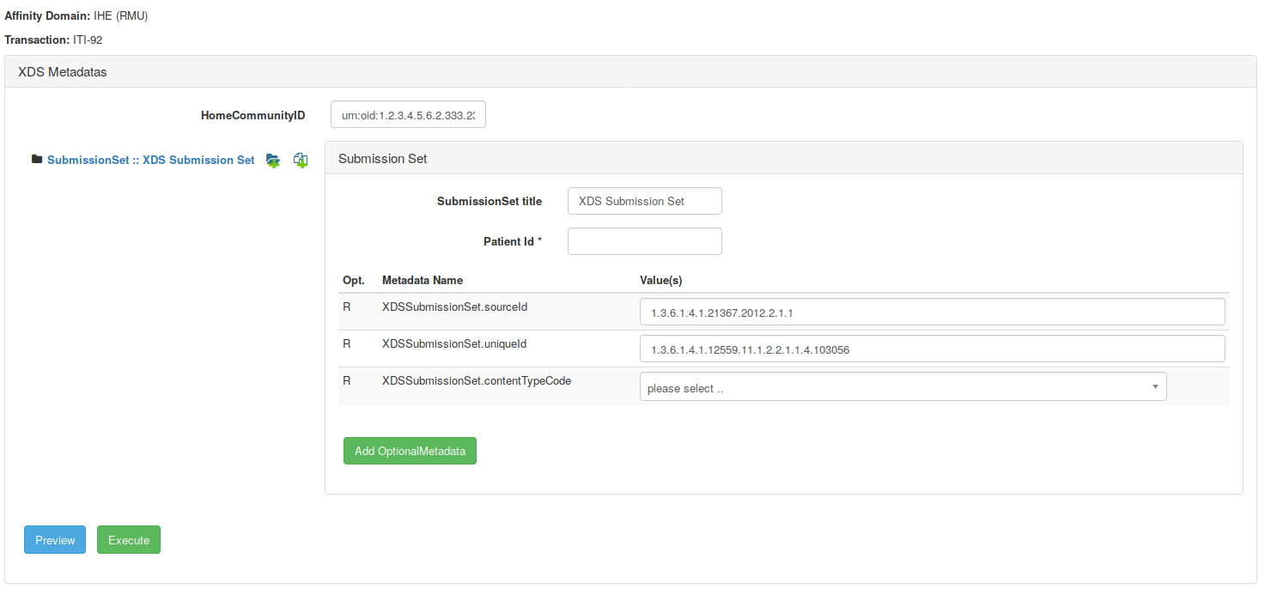Click the XDSSubmissionSet.sourceId value field
Screen dimensions: 1265x589
click(x=932, y=313)
